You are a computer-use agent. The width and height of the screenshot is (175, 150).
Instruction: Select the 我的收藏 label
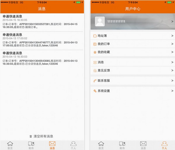click(x=104, y=52)
